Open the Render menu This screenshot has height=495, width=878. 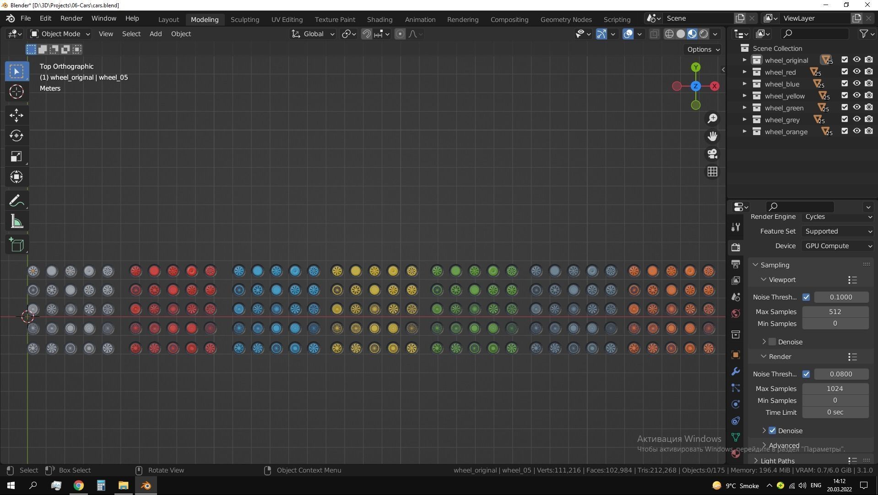click(x=71, y=18)
